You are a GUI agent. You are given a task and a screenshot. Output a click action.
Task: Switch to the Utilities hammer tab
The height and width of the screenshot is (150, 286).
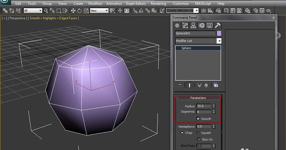217,25
